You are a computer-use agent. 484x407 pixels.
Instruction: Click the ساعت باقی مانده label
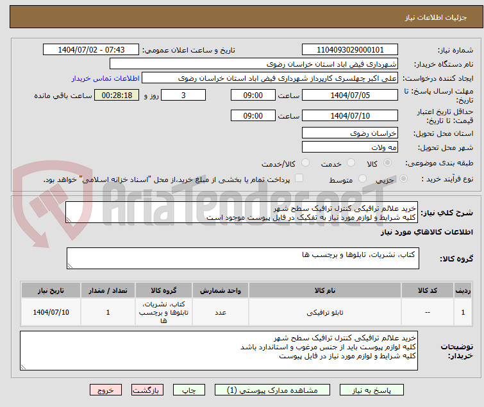(x=63, y=96)
